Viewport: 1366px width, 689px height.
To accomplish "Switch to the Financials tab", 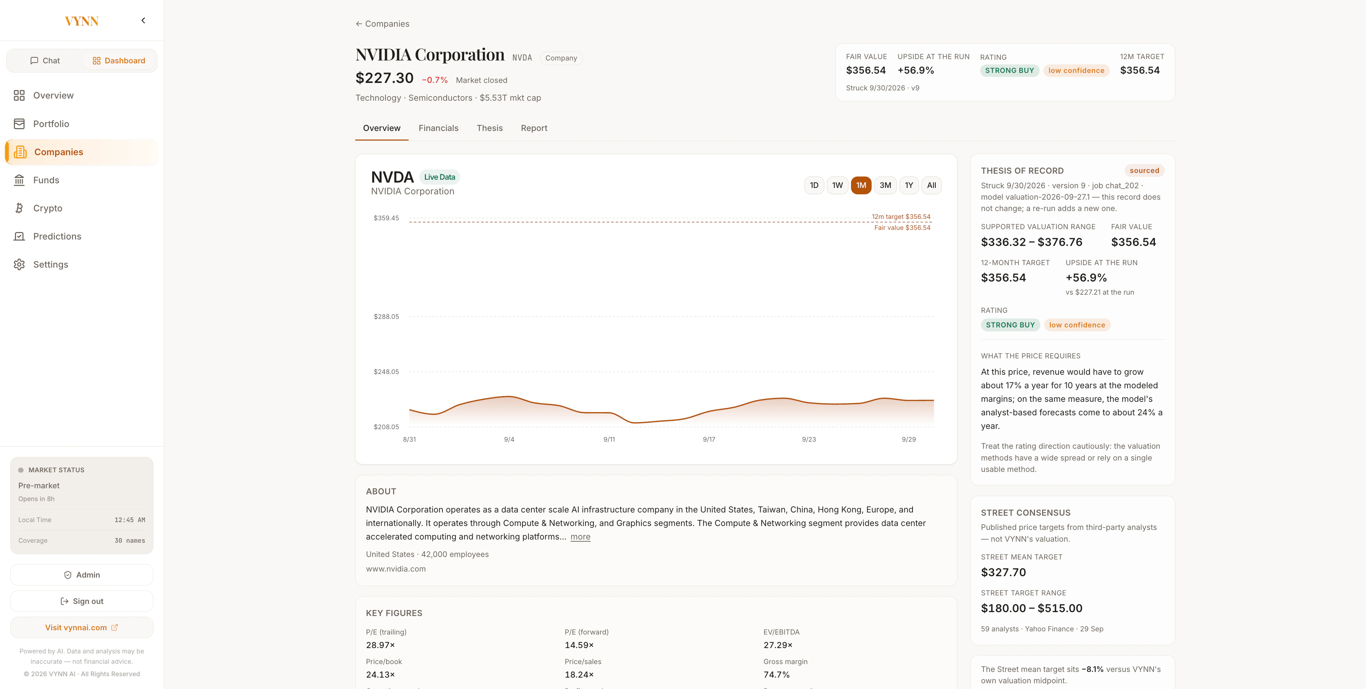I will pos(438,128).
